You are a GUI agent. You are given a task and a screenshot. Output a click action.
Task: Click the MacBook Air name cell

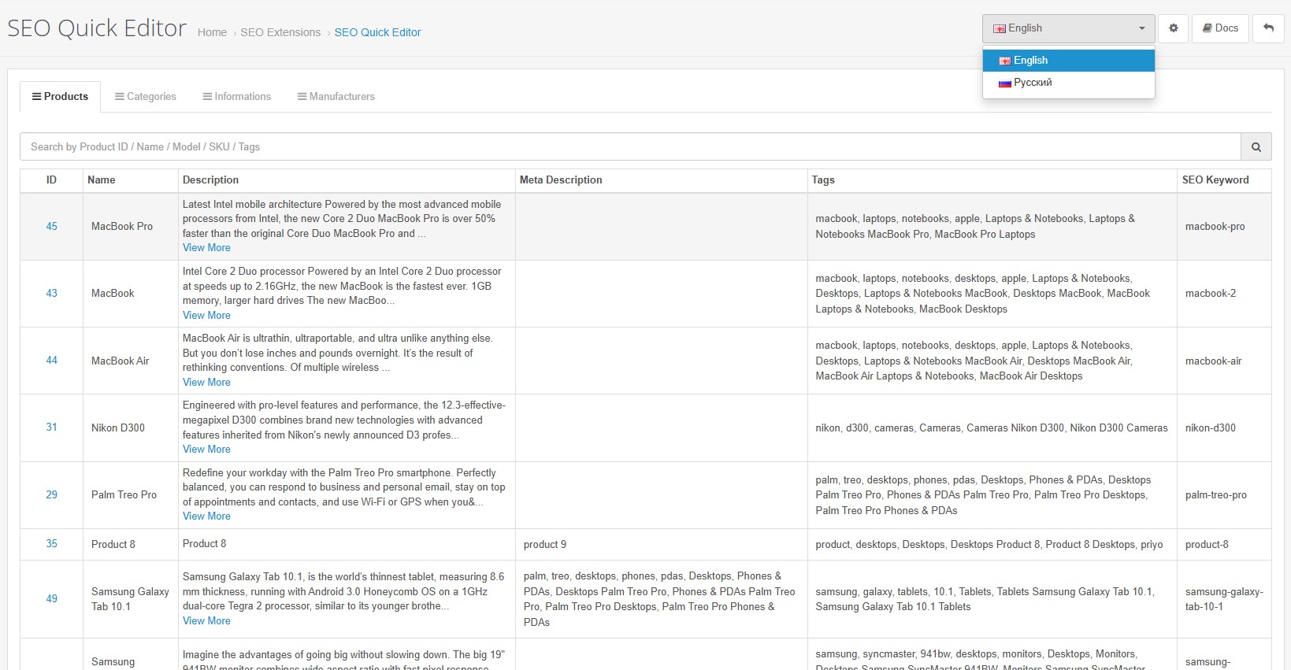131,361
